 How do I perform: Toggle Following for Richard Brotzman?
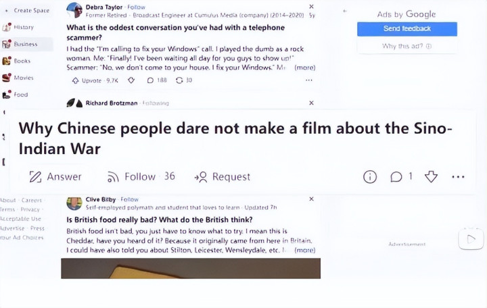(156, 103)
